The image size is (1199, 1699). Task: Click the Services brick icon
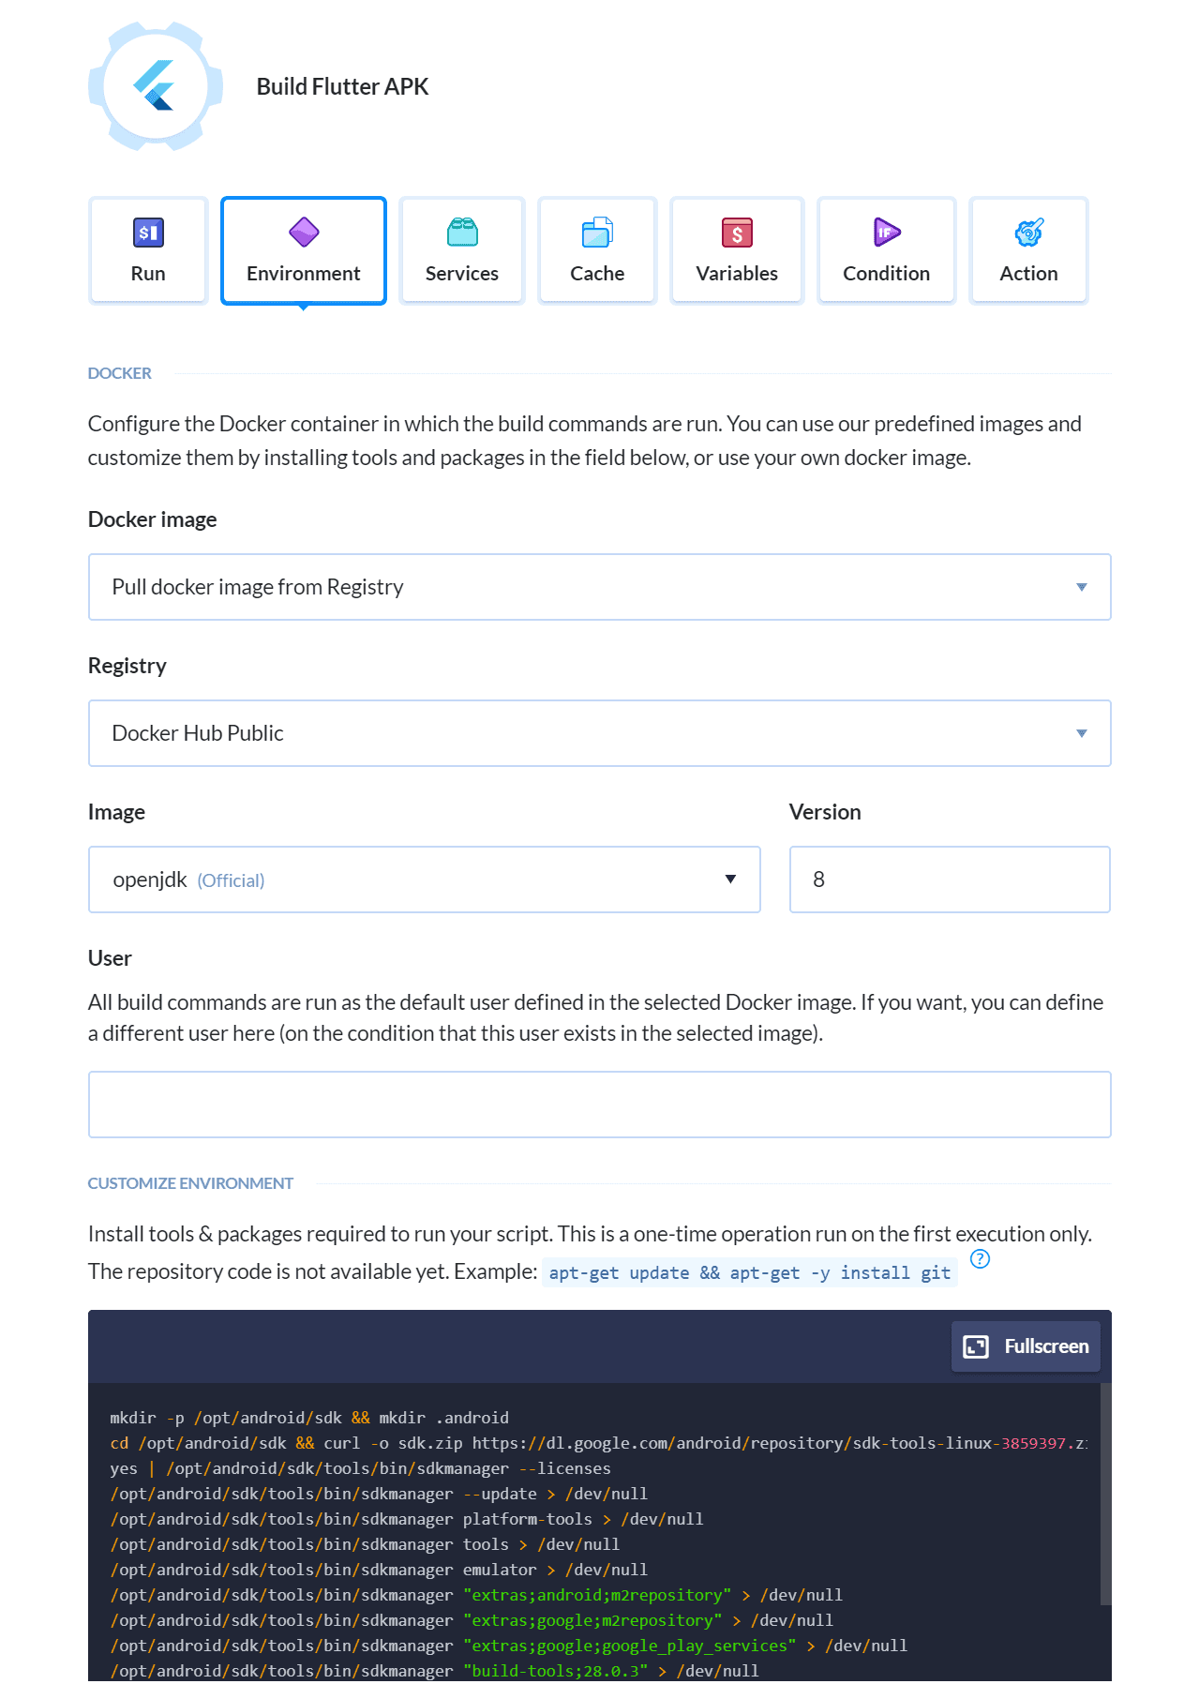pos(462,233)
